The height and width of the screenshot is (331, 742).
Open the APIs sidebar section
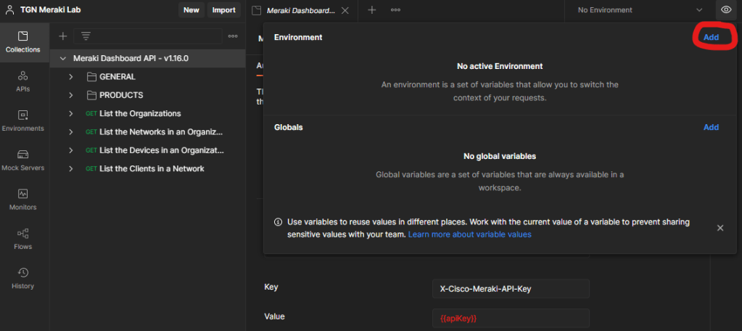(22, 81)
